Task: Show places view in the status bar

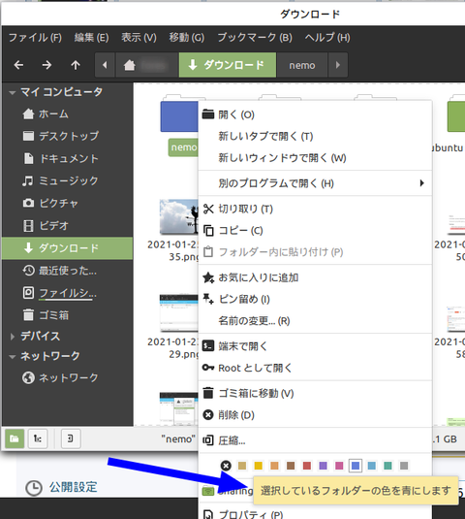Action: point(15,438)
